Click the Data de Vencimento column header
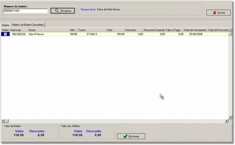Image resolution: width=235 pixels, height=145 pixels. pos(196,30)
